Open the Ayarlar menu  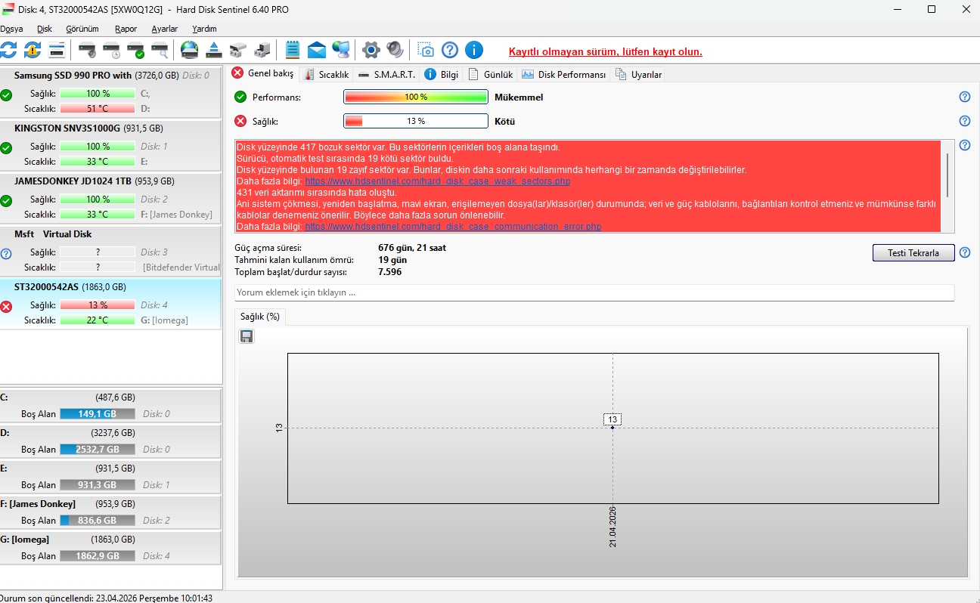pyautogui.click(x=165, y=29)
